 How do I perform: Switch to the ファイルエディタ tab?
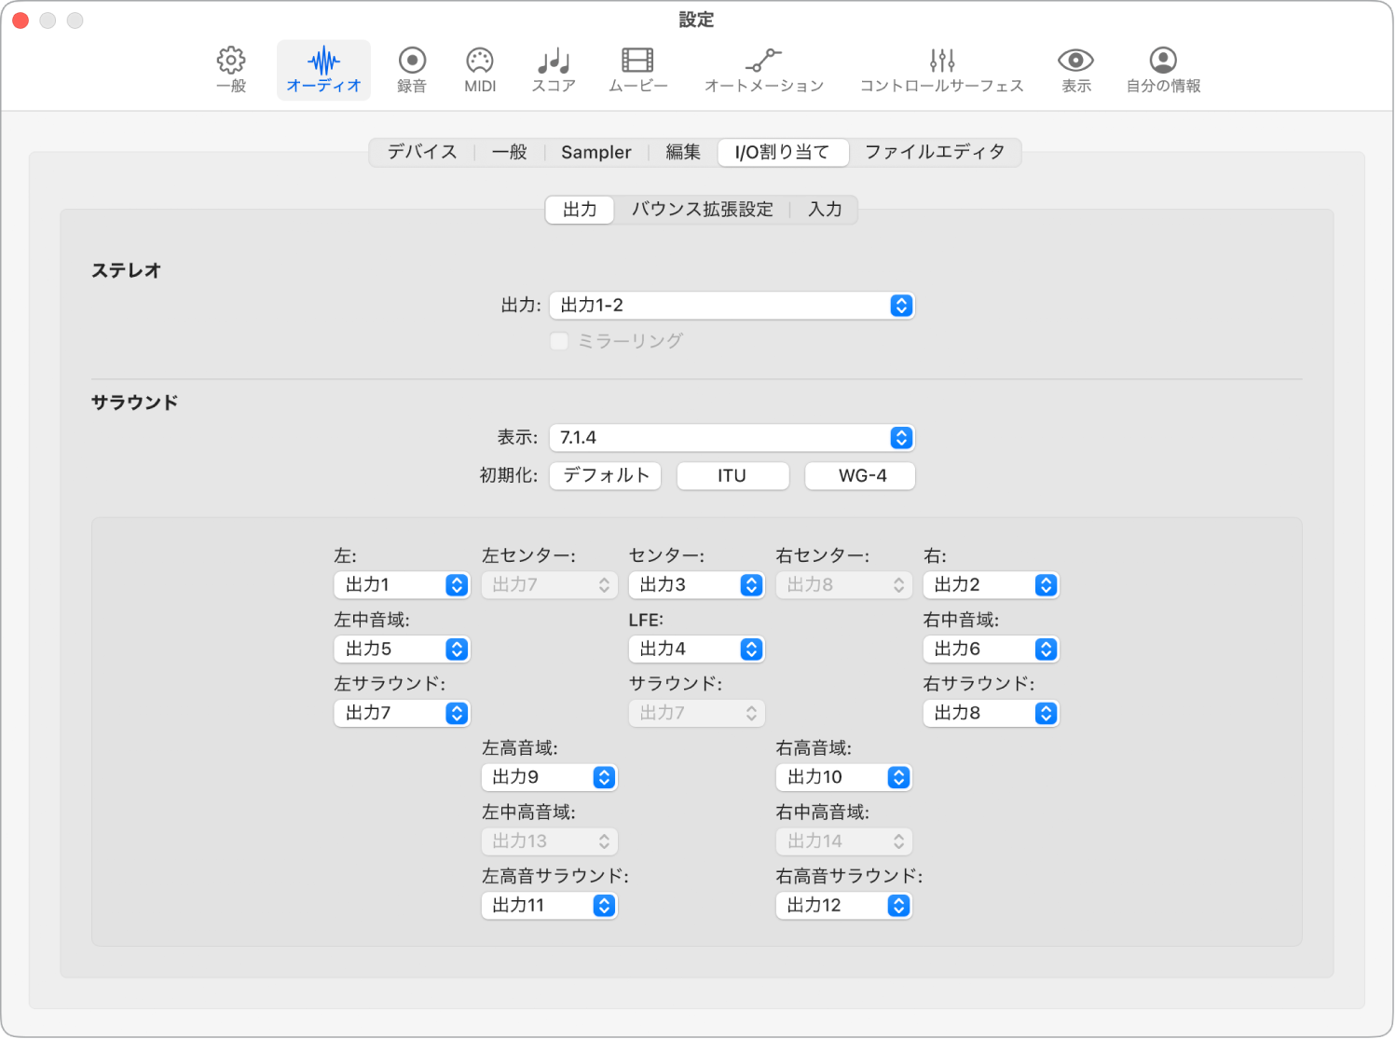click(935, 152)
